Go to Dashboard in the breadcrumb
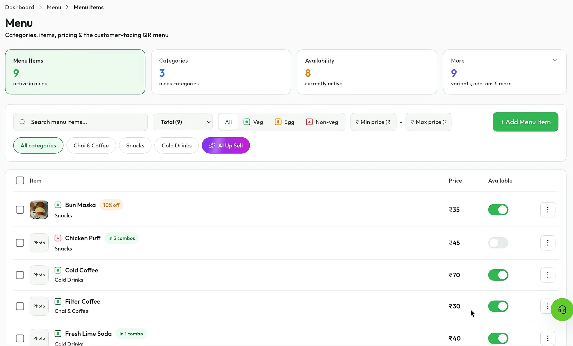The height and width of the screenshot is (346, 573). 19,7
